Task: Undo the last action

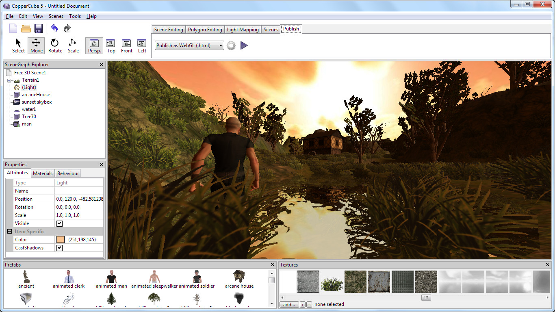Action: pos(54,28)
